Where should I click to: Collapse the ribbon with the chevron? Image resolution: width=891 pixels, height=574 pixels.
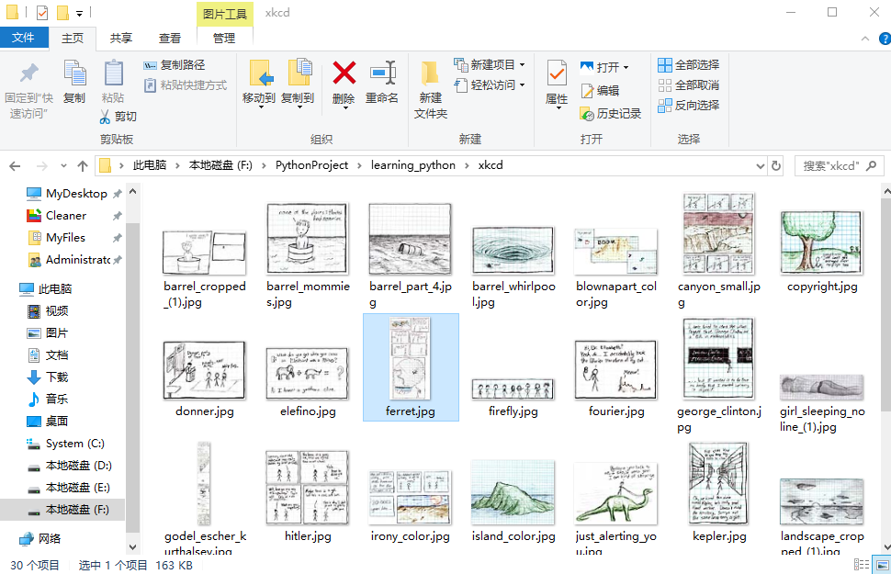click(x=865, y=39)
